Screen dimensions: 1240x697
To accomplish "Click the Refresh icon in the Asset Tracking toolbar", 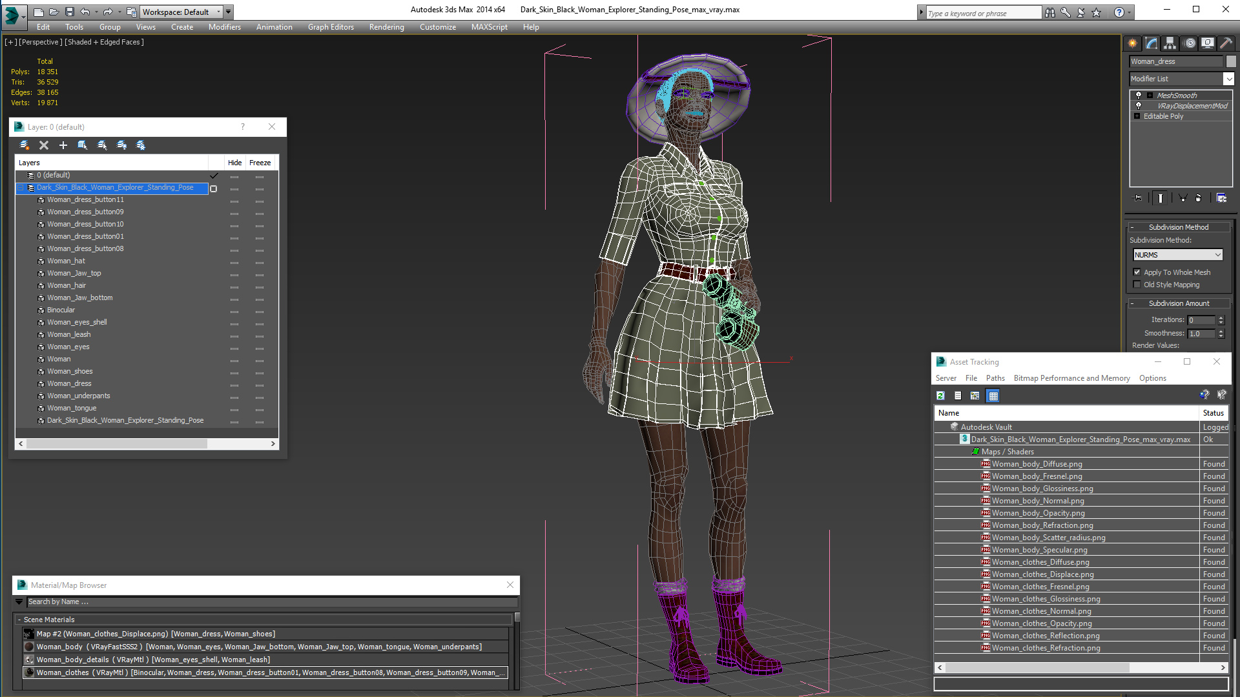I will [940, 396].
